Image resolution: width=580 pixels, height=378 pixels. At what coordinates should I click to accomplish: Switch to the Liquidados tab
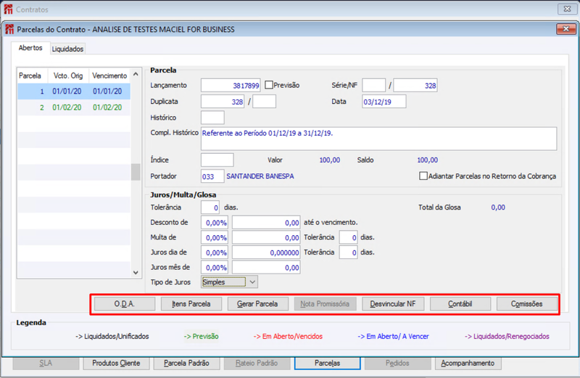[67, 49]
